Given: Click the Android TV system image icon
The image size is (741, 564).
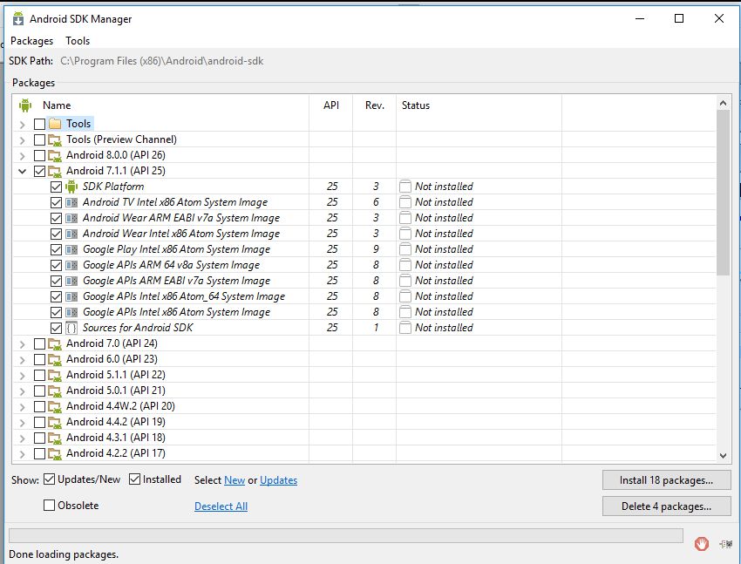Looking at the screenshot, I should coord(71,202).
